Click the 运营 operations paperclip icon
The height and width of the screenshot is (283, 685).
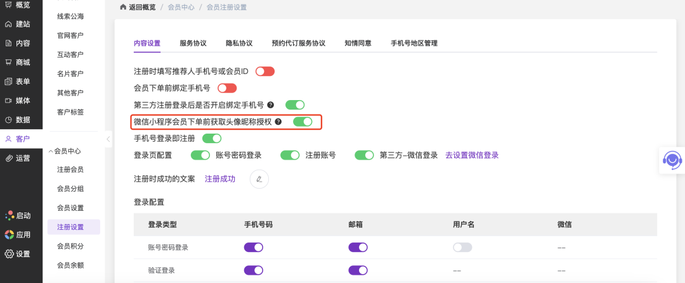pos(8,158)
